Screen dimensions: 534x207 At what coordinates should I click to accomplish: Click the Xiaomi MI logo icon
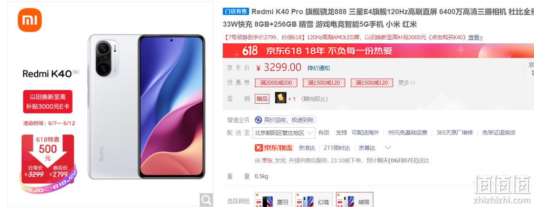click(30, 20)
